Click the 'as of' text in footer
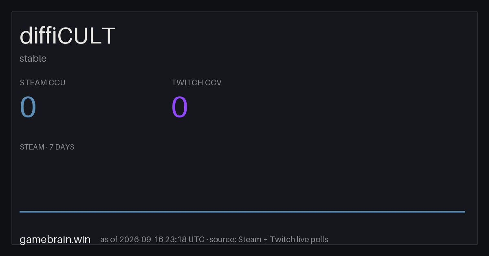 click(x=109, y=239)
